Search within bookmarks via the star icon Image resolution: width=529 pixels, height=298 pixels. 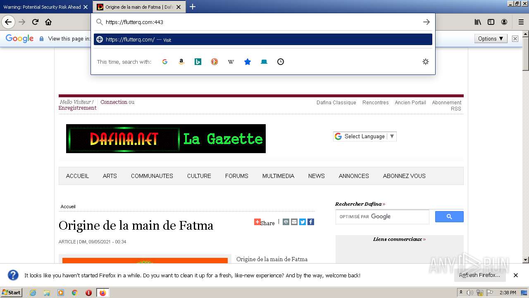tap(248, 62)
